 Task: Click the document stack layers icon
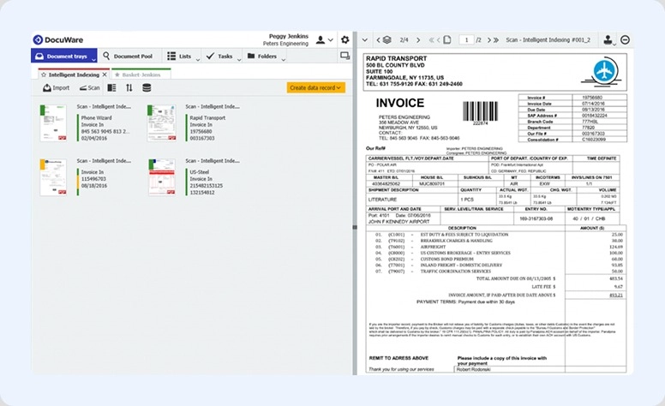[386, 40]
